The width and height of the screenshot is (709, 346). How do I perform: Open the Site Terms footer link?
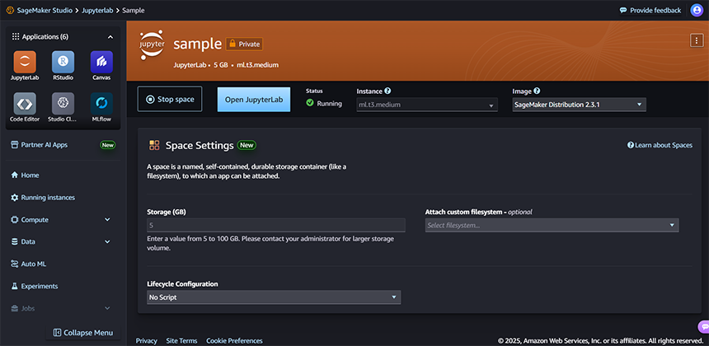click(x=181, y=340)
